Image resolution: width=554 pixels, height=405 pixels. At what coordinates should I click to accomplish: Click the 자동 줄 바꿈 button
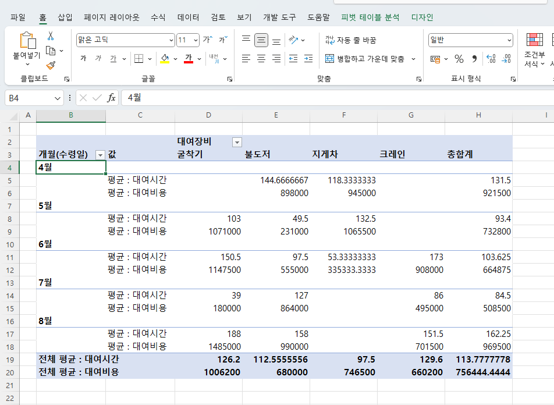pyautogui.click(x=351, y=40)
